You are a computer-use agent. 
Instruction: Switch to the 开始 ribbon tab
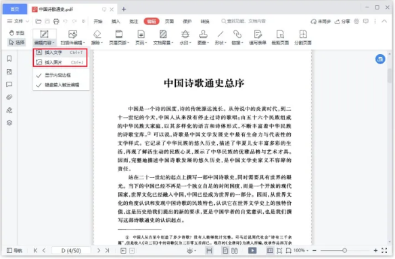pyautogui.click(x=98, y=22)
